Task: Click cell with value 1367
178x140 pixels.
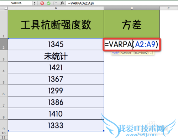Action: [x=56, y=79]
